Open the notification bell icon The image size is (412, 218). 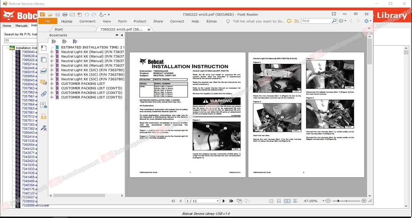tap(367, 21)
